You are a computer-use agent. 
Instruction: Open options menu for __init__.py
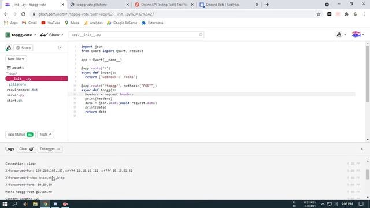62,79
